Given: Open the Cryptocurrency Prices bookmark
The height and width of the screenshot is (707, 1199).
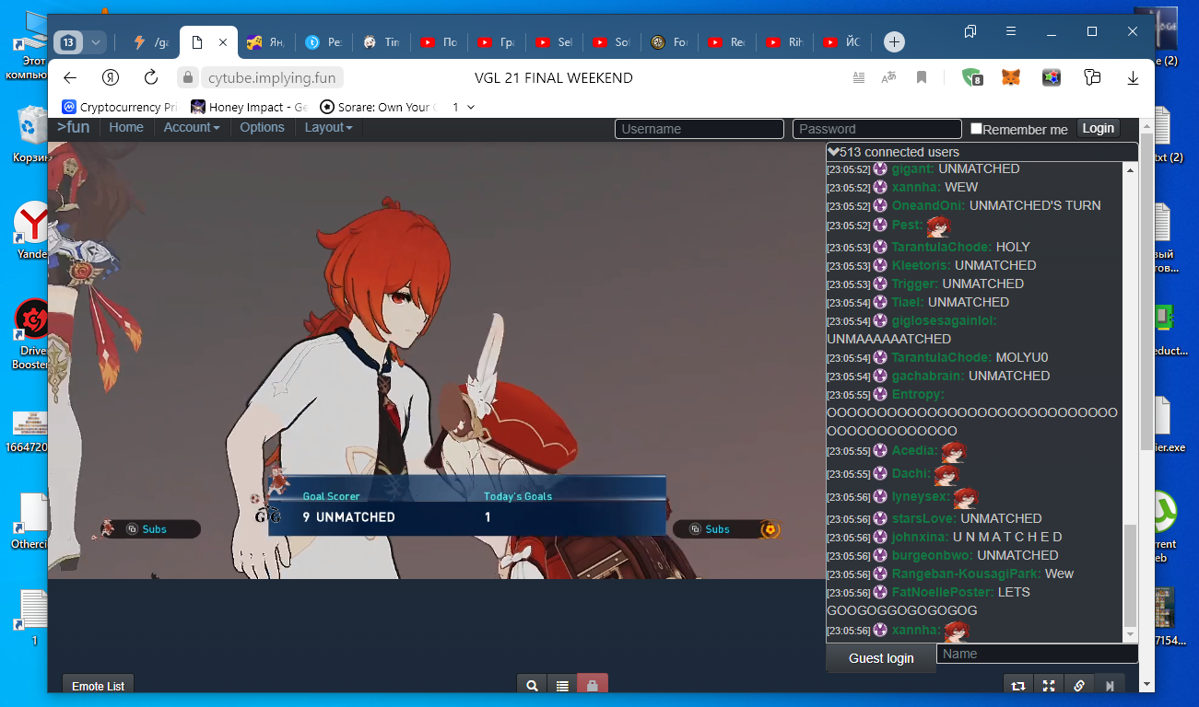Looking at the screenshot, I should tap(120, 107).
